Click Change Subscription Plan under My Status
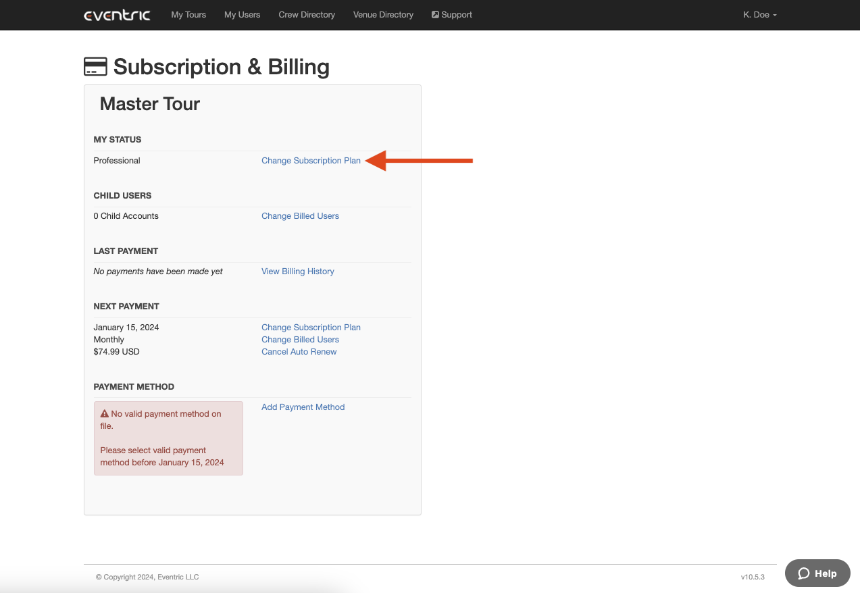 coord(311,161)
